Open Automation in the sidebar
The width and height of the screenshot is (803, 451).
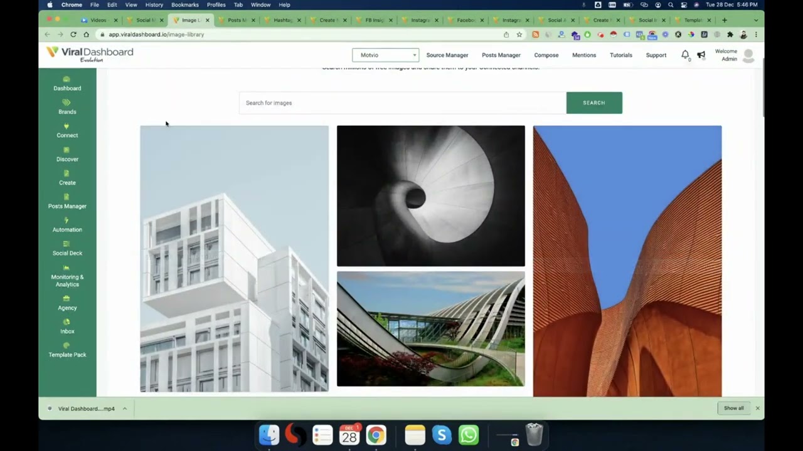(x=67, y=225)
